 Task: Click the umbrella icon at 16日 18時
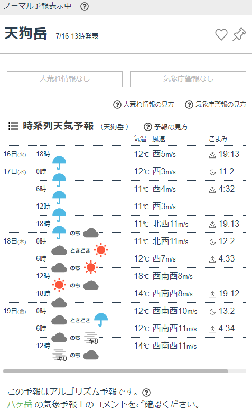[59, 163]
